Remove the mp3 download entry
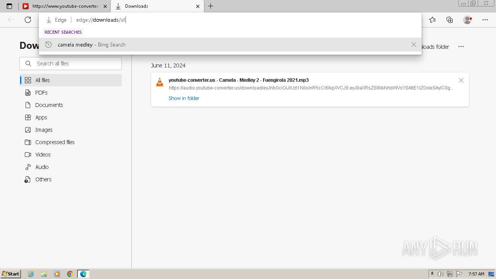Screen dimensions: 496x279 (x=461, y=80)
